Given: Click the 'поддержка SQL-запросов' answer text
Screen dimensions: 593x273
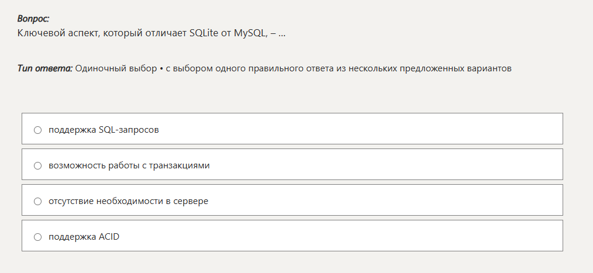Looking at the screenshot, I should tap(104, 130).
